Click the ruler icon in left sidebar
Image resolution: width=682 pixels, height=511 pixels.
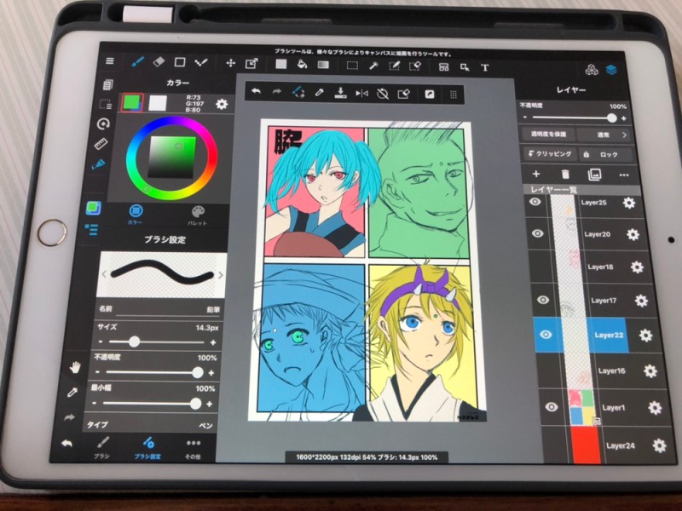[101, 144]
